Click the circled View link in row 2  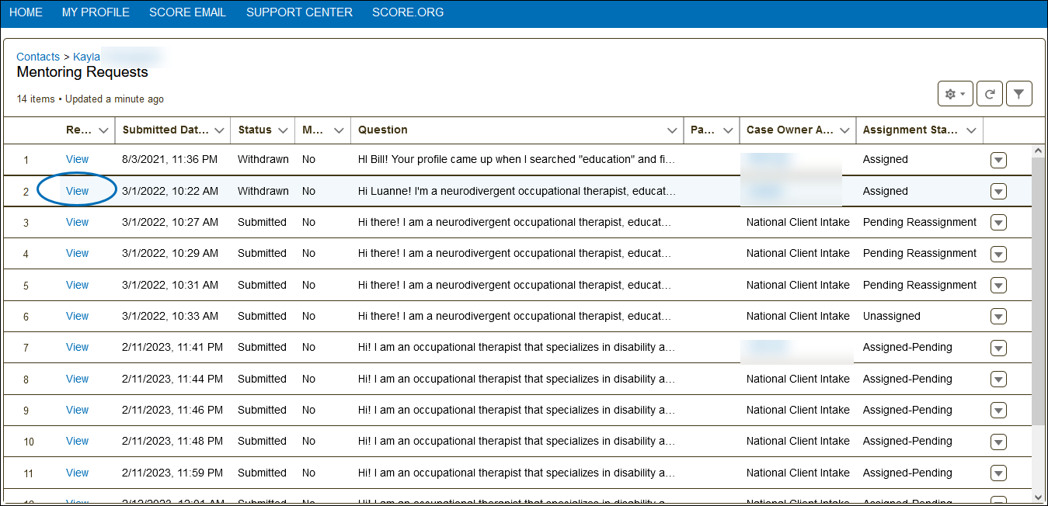(77, 191)
